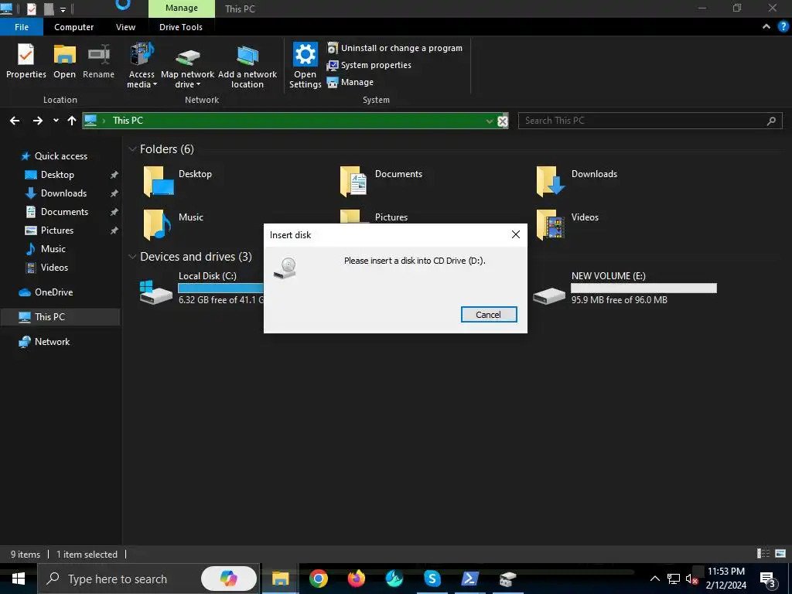Switch to details view layout icon

point(763,554)
